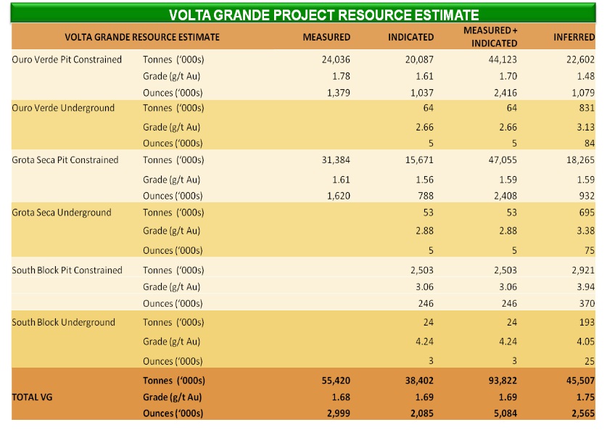The width and height of the screenshot is (607, 430).
Task: Click indicated tonnes value 15,671
Action: point(419,160)
